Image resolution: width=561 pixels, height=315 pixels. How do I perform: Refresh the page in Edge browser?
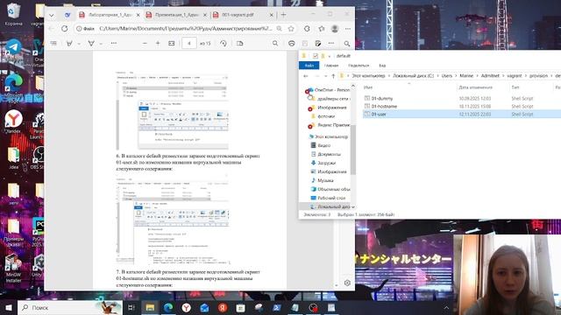point(64,29)
